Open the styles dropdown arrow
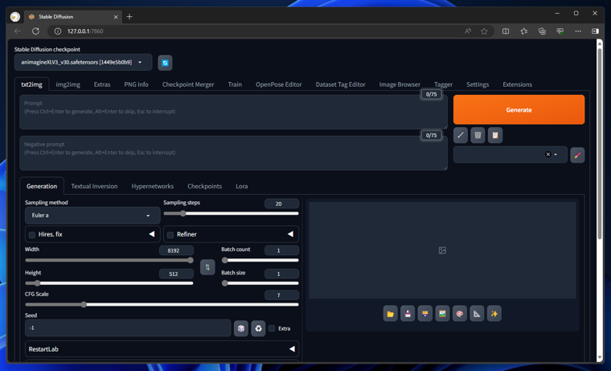The height and width of the screenshot is (371, 611). tap(556, 155)
